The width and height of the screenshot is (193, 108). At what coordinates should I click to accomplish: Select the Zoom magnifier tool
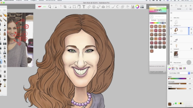(x=49, y=7)
